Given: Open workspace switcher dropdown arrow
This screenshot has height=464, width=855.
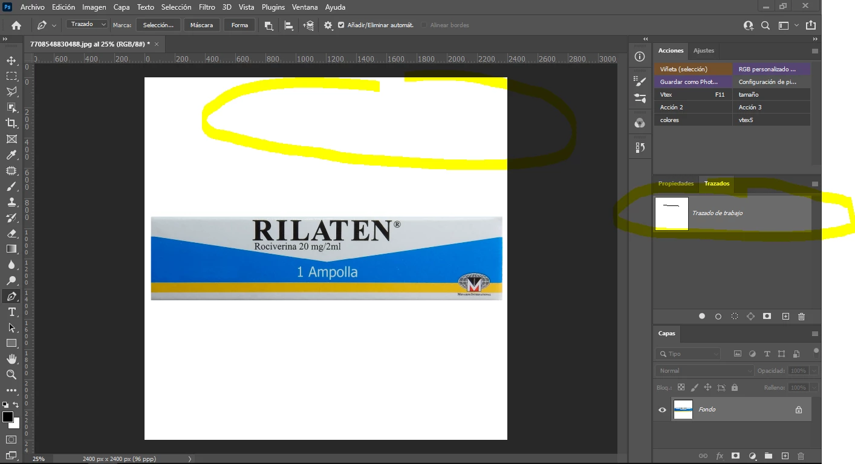Looking at the screenshot, I should pyautogui.click(x=796, y=25).
